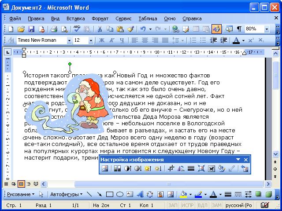Select the Crop tool
Screen dimensions: 282x211
(x=171, y=168)
